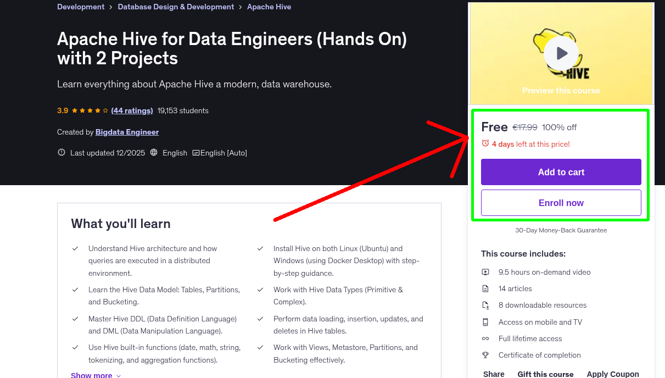665x378 pixels.
Task: Click the mobile and TV access icon
Action: click(485, 322)
